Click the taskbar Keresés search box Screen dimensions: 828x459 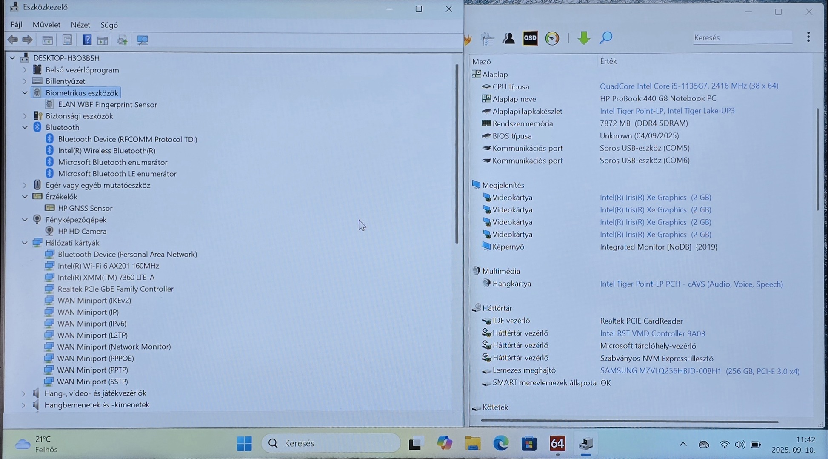tap(331, 444)
